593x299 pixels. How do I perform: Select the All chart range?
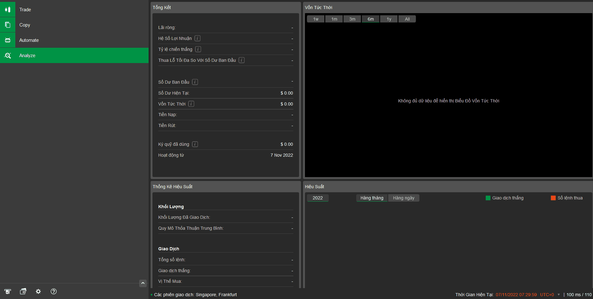(407, 19)
